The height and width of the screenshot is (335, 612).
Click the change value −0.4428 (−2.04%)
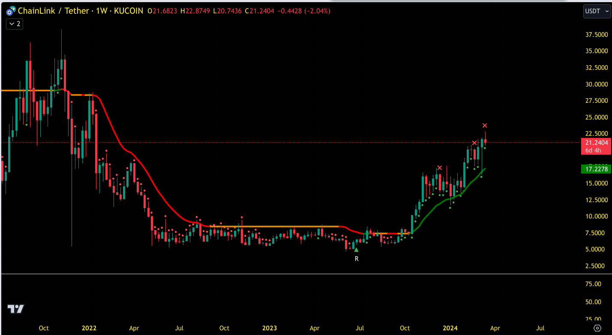point(304,11)
